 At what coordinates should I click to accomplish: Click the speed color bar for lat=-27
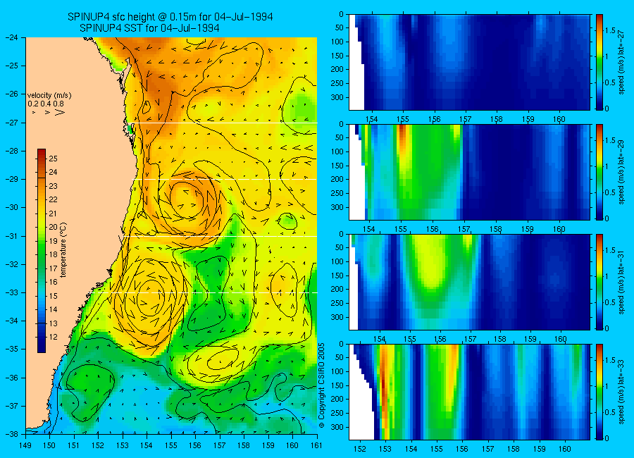599,62
